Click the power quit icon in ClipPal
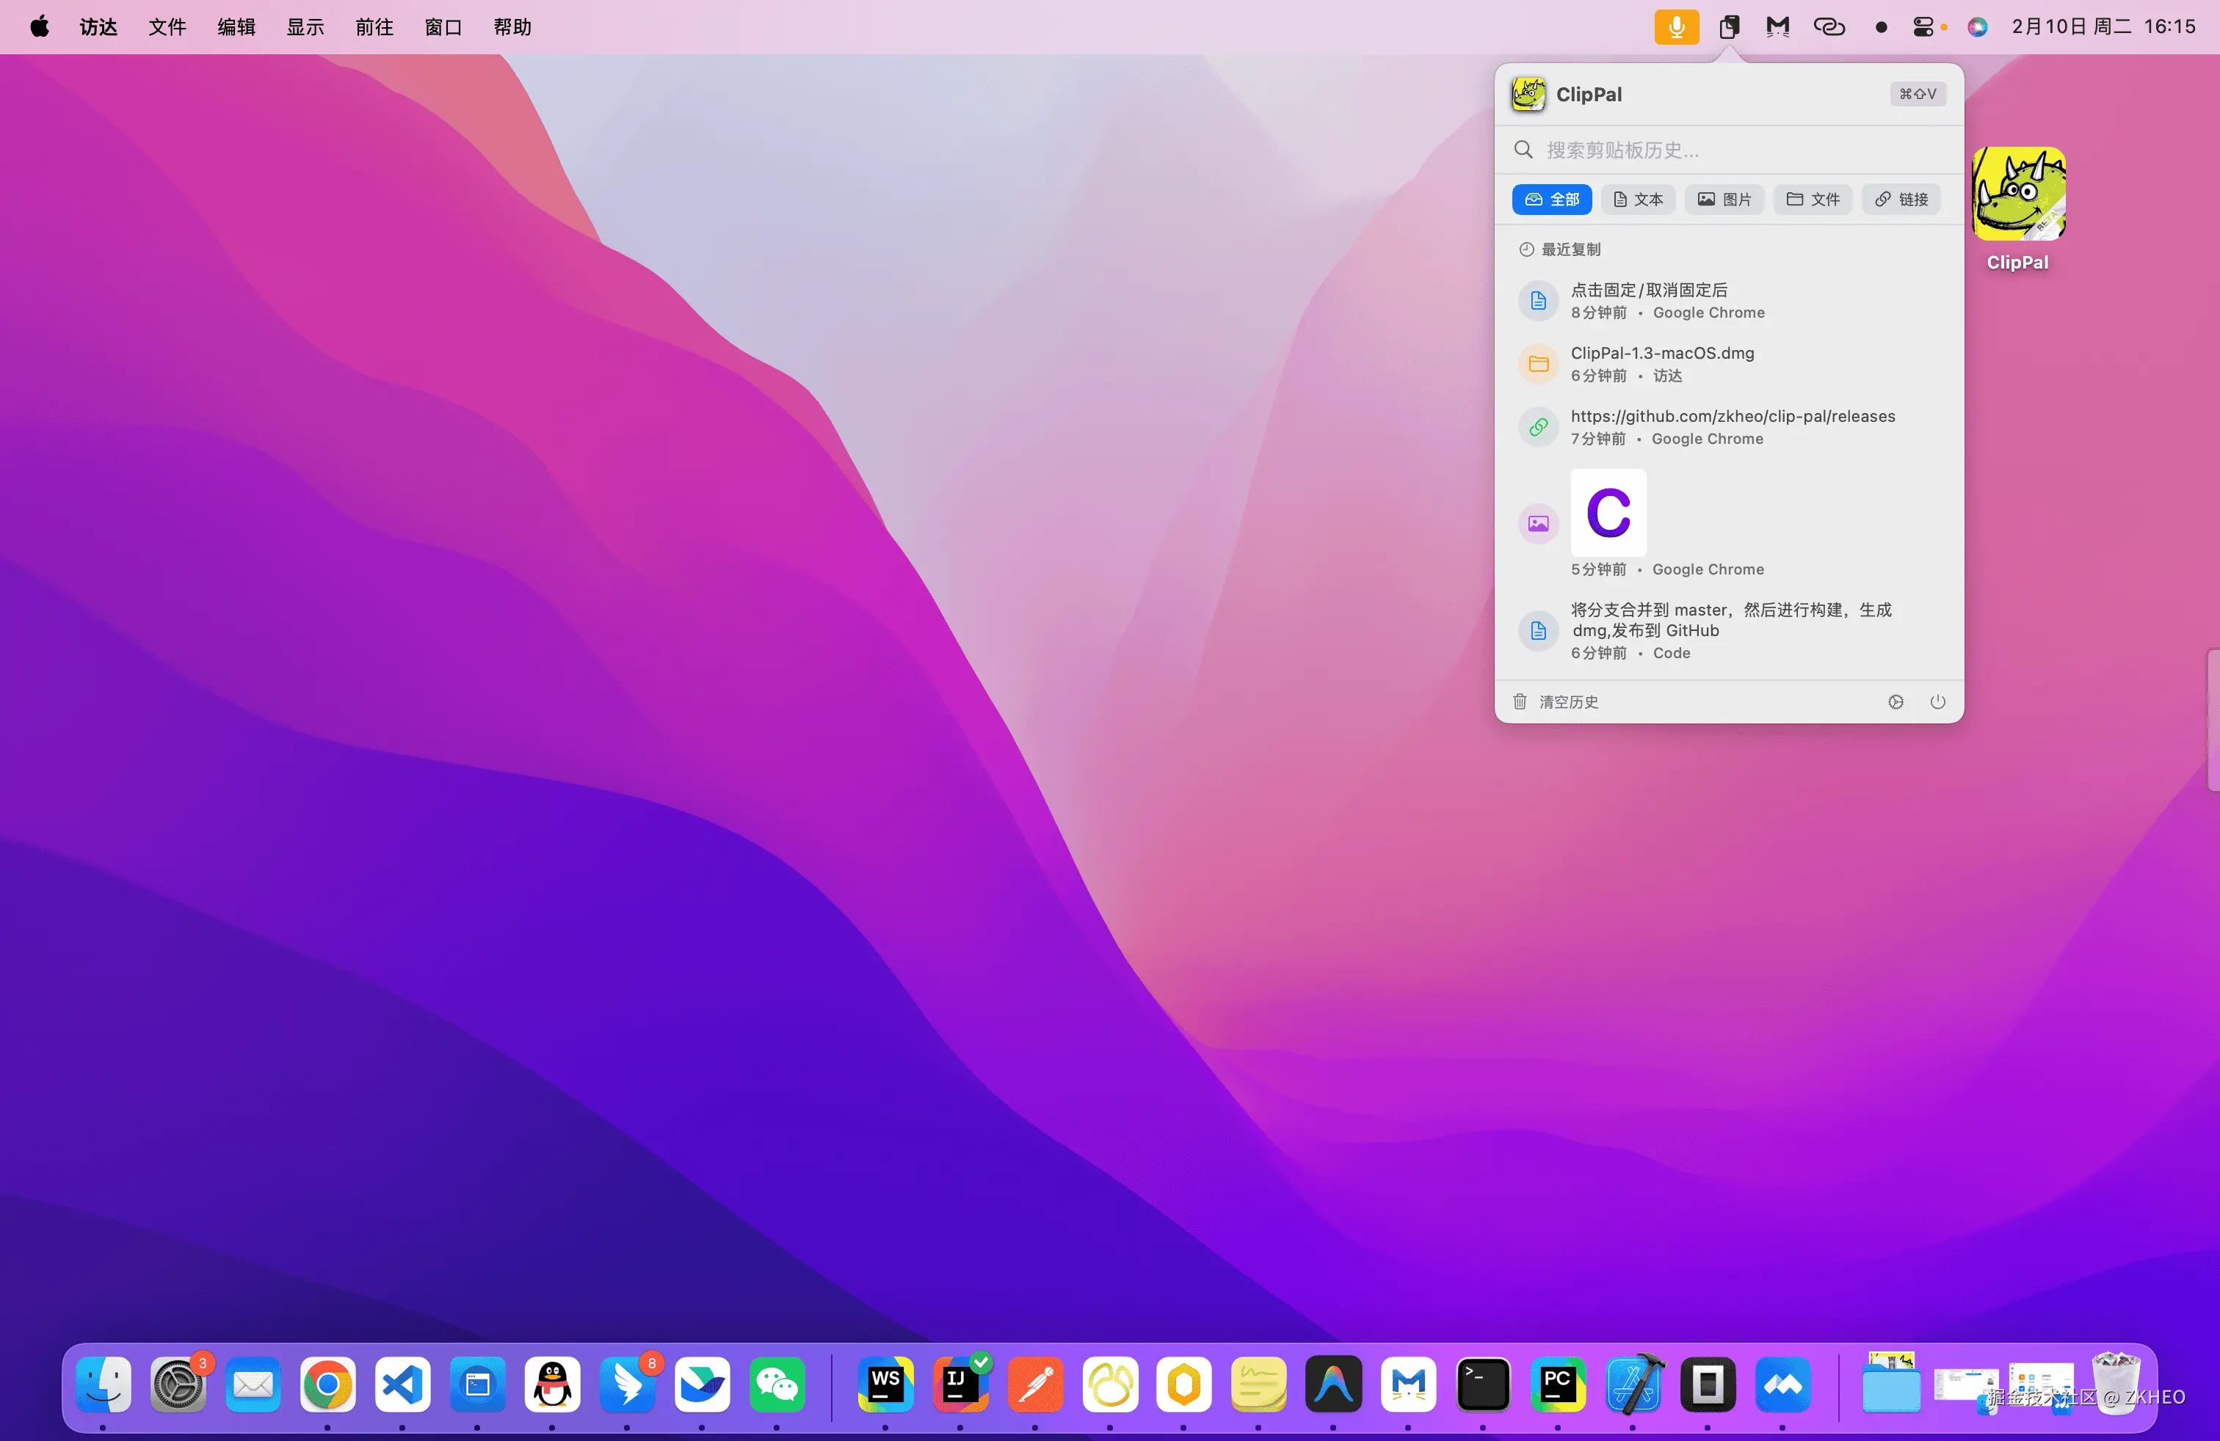2220x1441 pixels. (x=1937, y=702)
